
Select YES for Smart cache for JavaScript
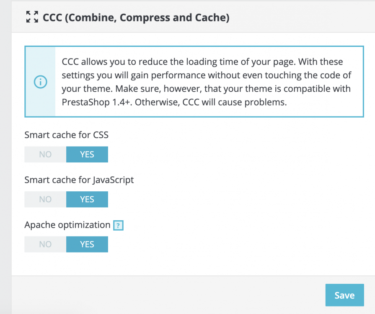click(87, 199)
